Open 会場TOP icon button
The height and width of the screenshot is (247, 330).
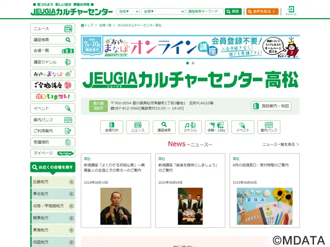111,127
